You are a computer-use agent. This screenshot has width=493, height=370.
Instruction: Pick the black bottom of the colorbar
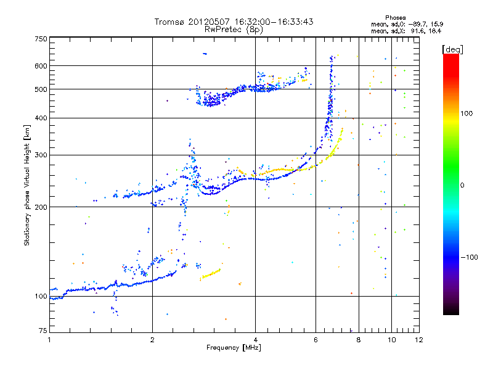coord(451,311)
